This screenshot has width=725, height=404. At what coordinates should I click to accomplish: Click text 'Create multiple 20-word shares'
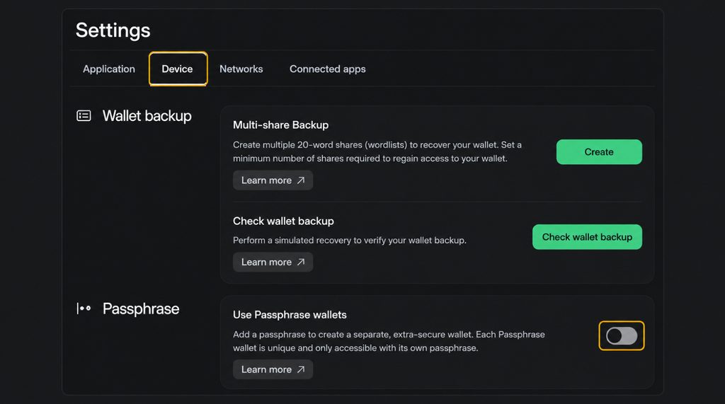click(x=298, y=144)
